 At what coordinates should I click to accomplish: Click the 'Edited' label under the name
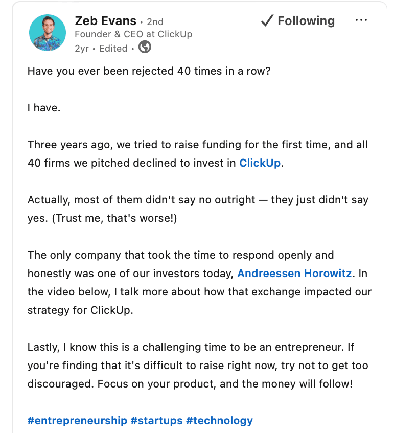tap(113, 49)
